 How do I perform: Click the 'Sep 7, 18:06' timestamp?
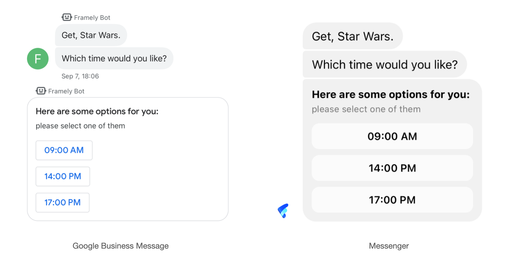click(80, 76)
